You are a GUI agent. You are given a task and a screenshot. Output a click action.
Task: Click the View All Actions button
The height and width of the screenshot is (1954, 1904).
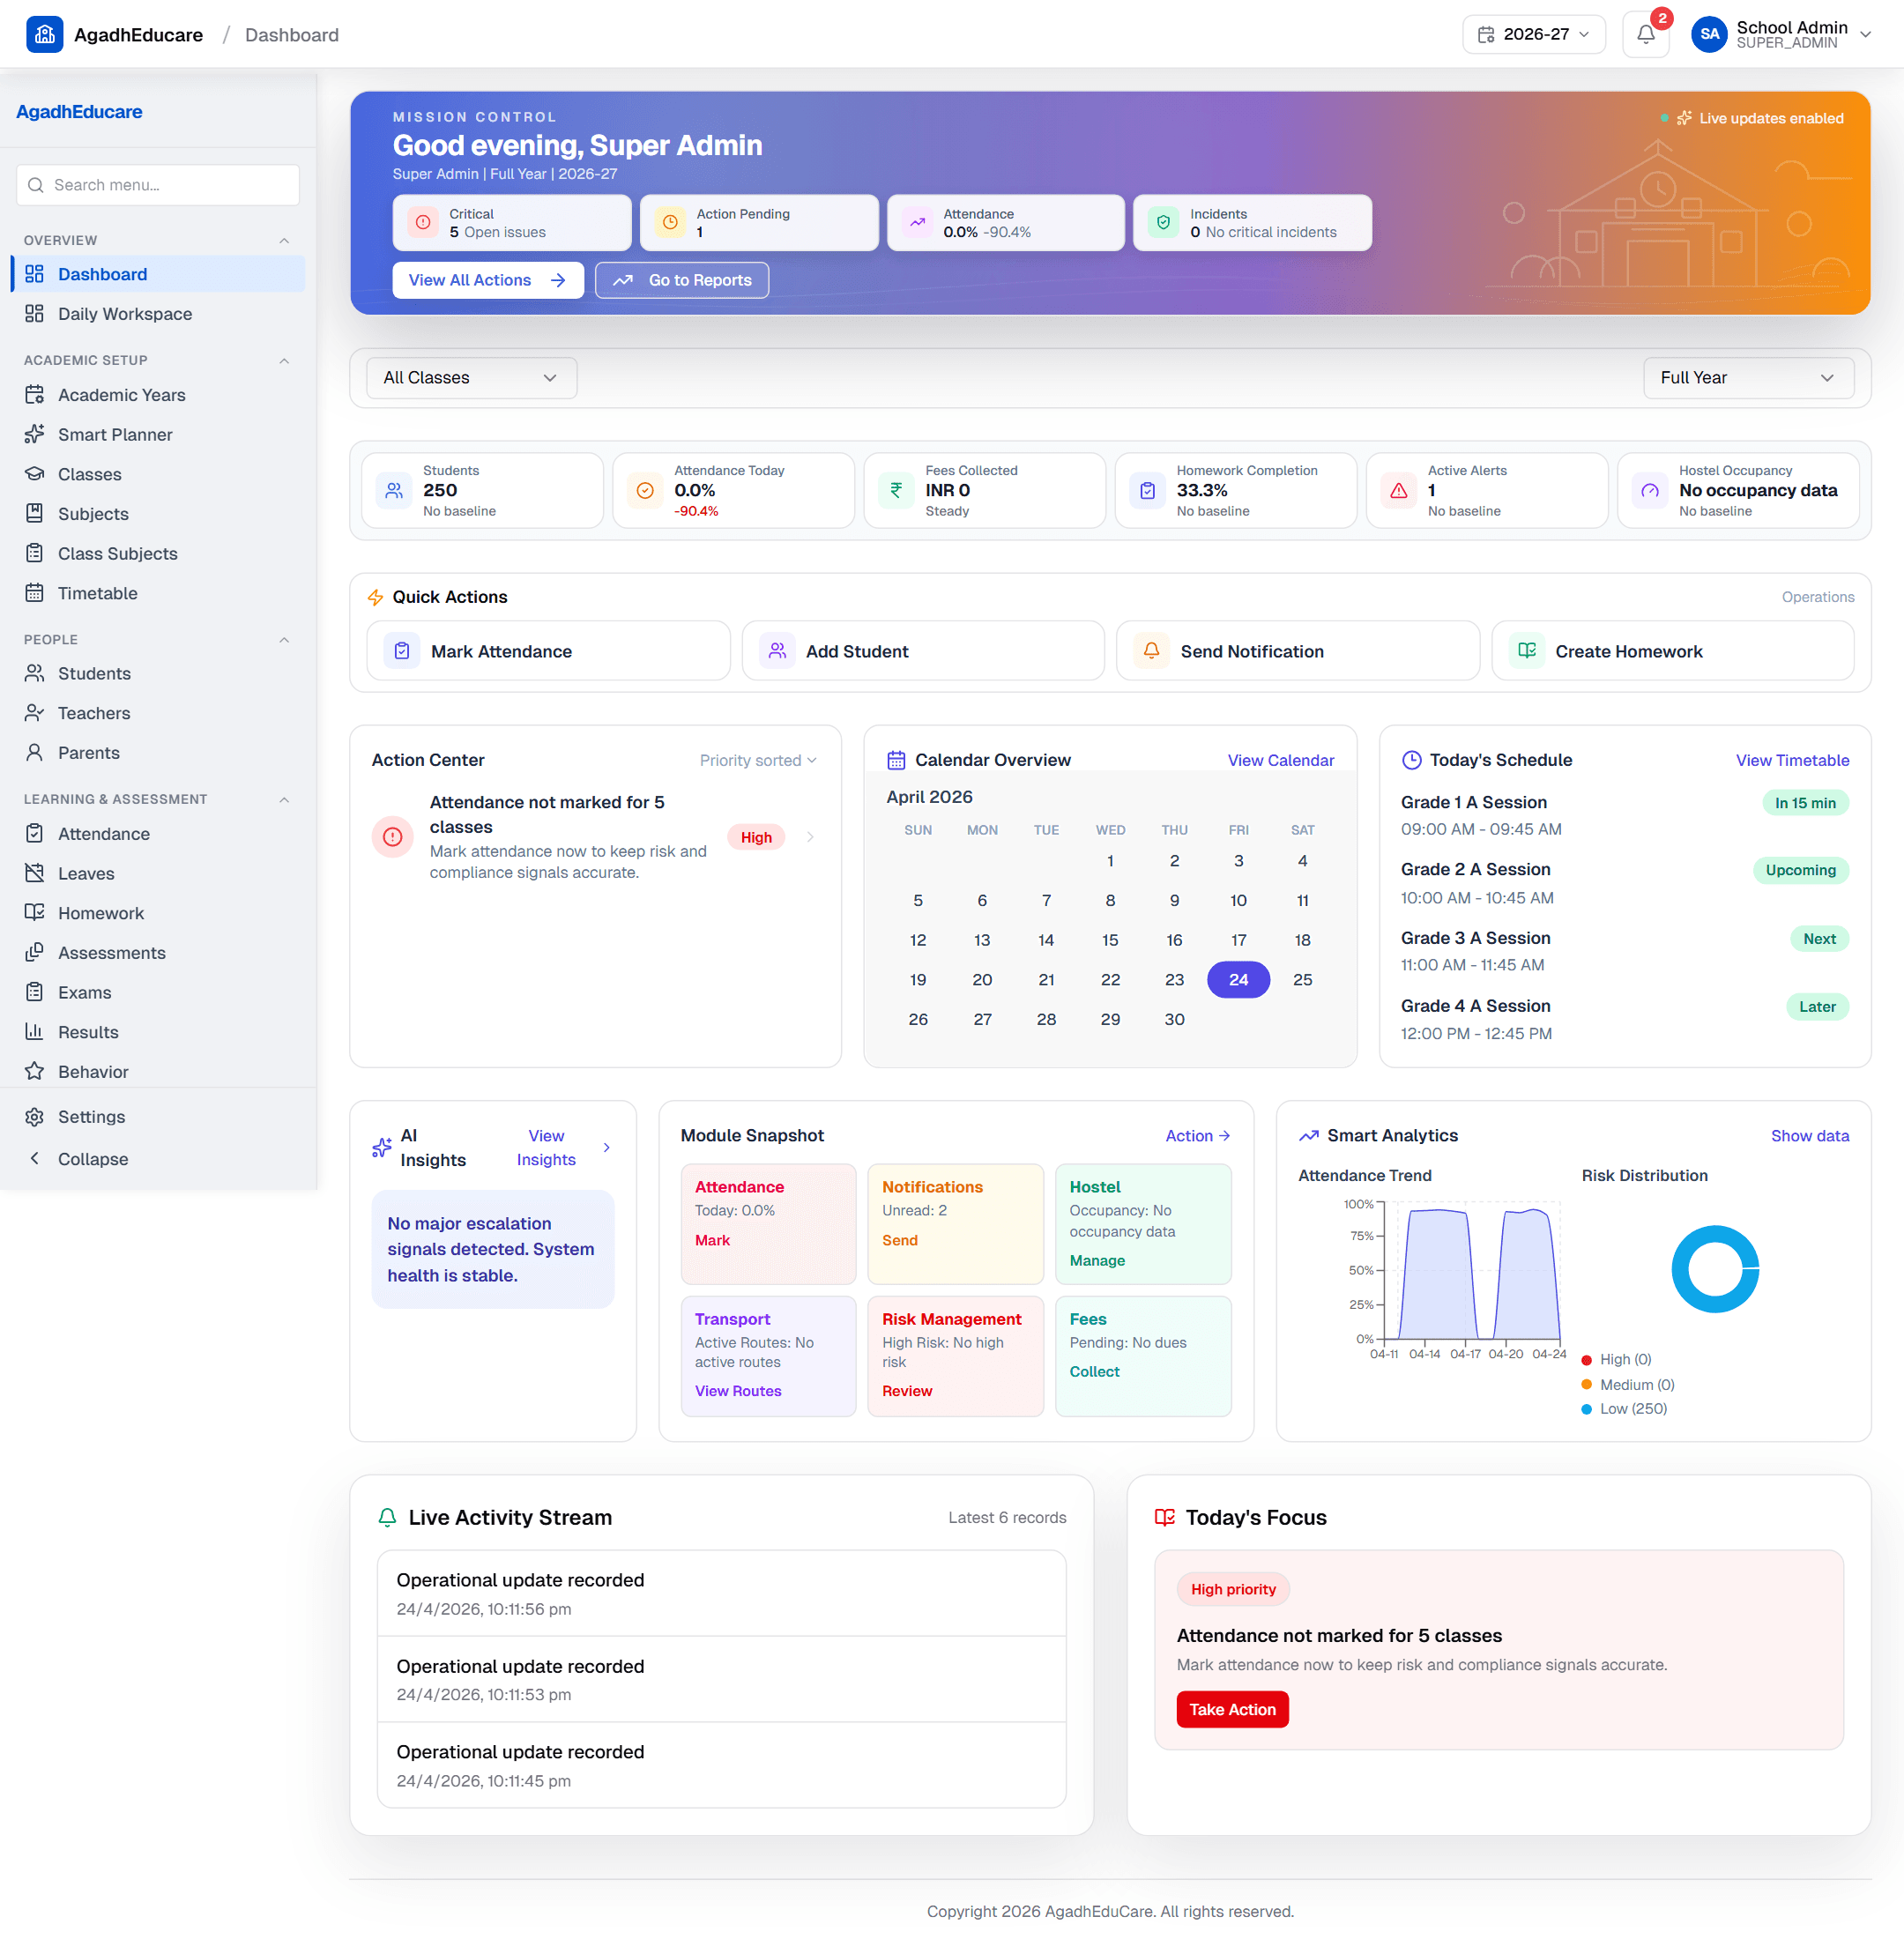click(x=488, y=280)
